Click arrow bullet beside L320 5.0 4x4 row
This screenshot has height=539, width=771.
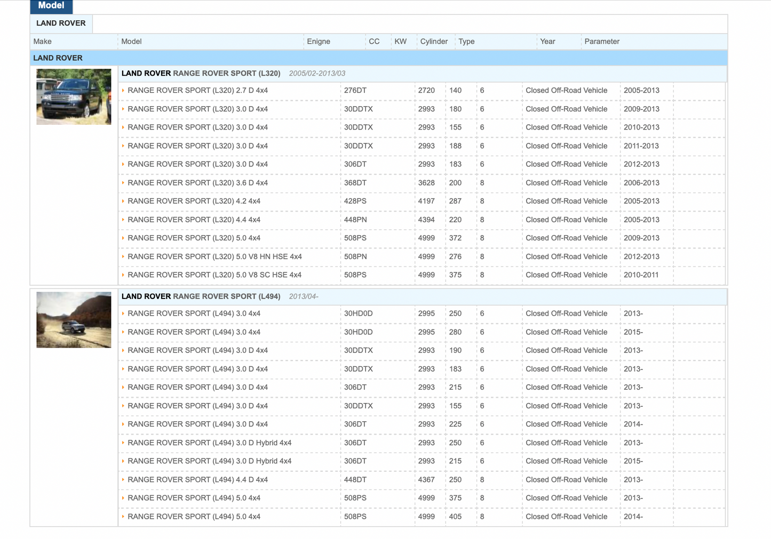[123, 238]
